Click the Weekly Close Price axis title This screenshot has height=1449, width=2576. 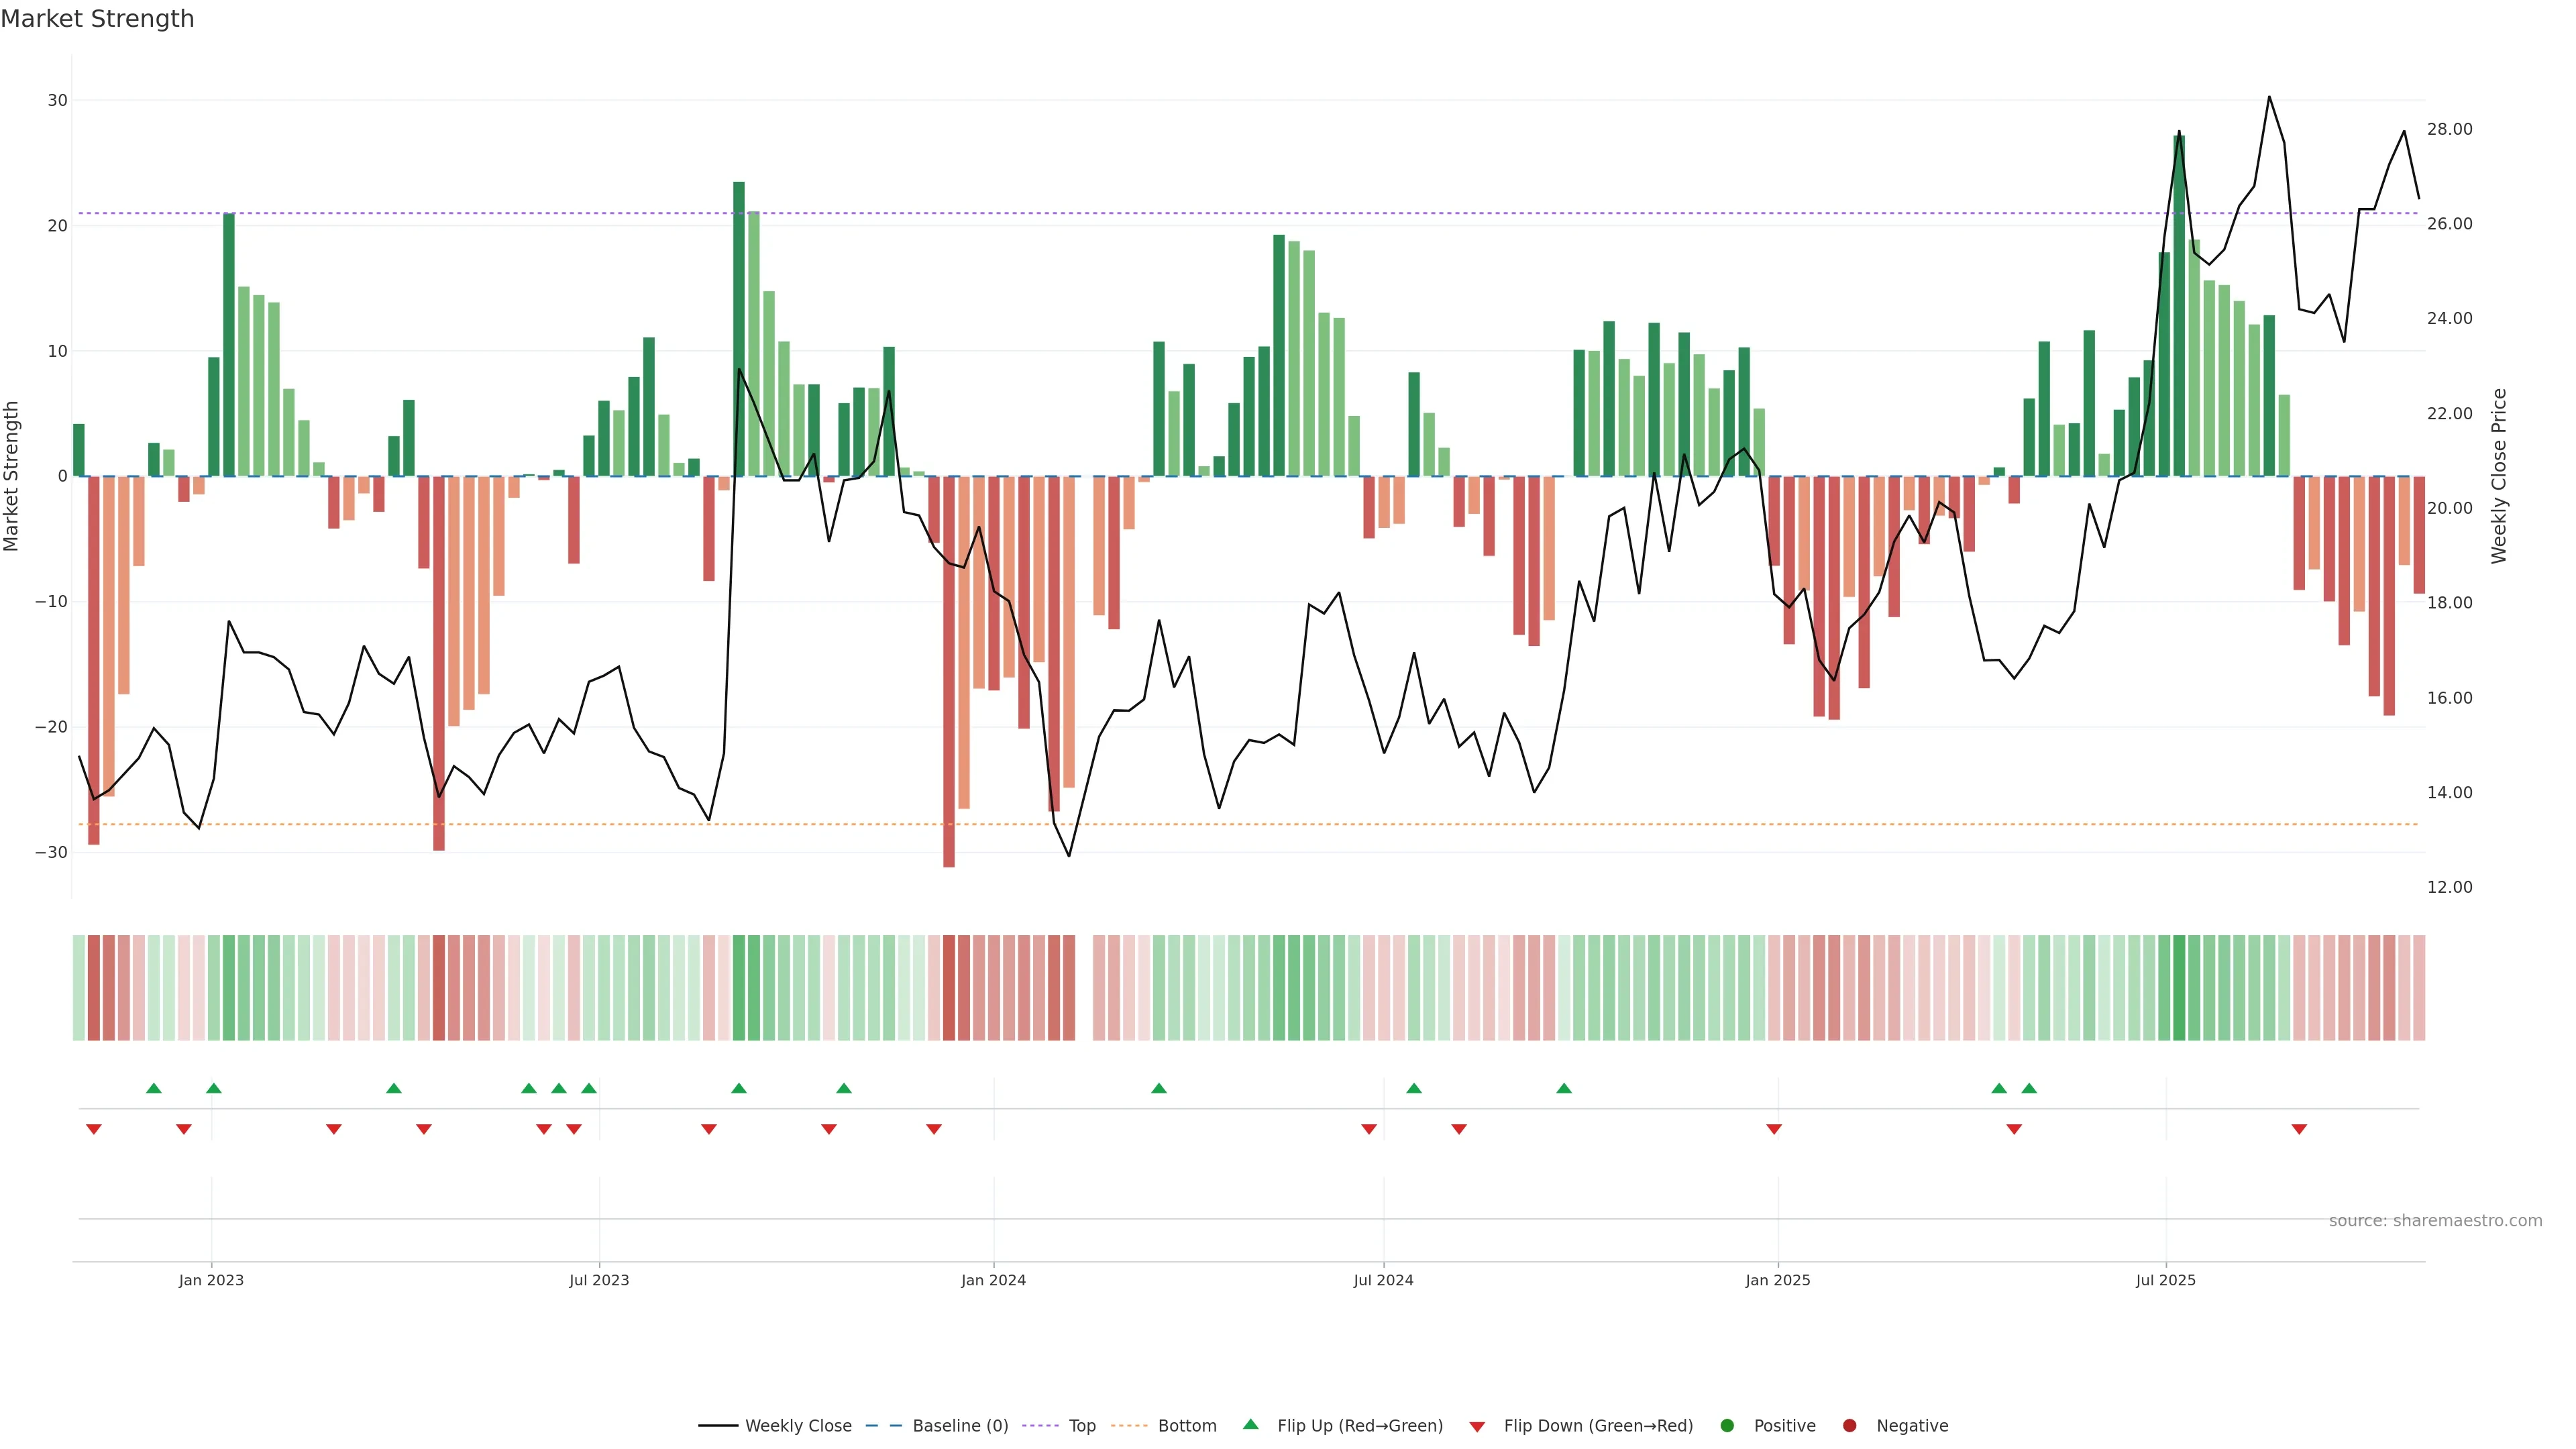2499,476
